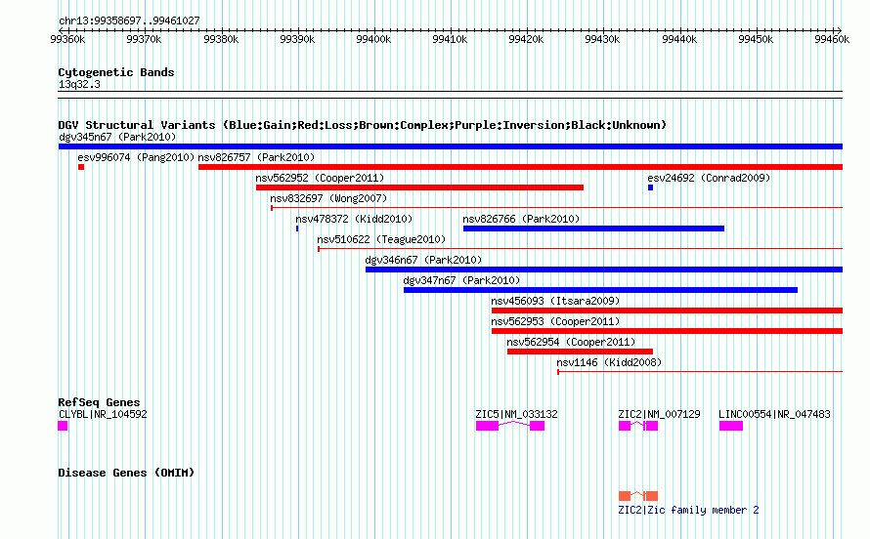Click the nsv562954 (Cooper2011) label
Viewport: 870px width, 539px height.
tap(571, 342)
